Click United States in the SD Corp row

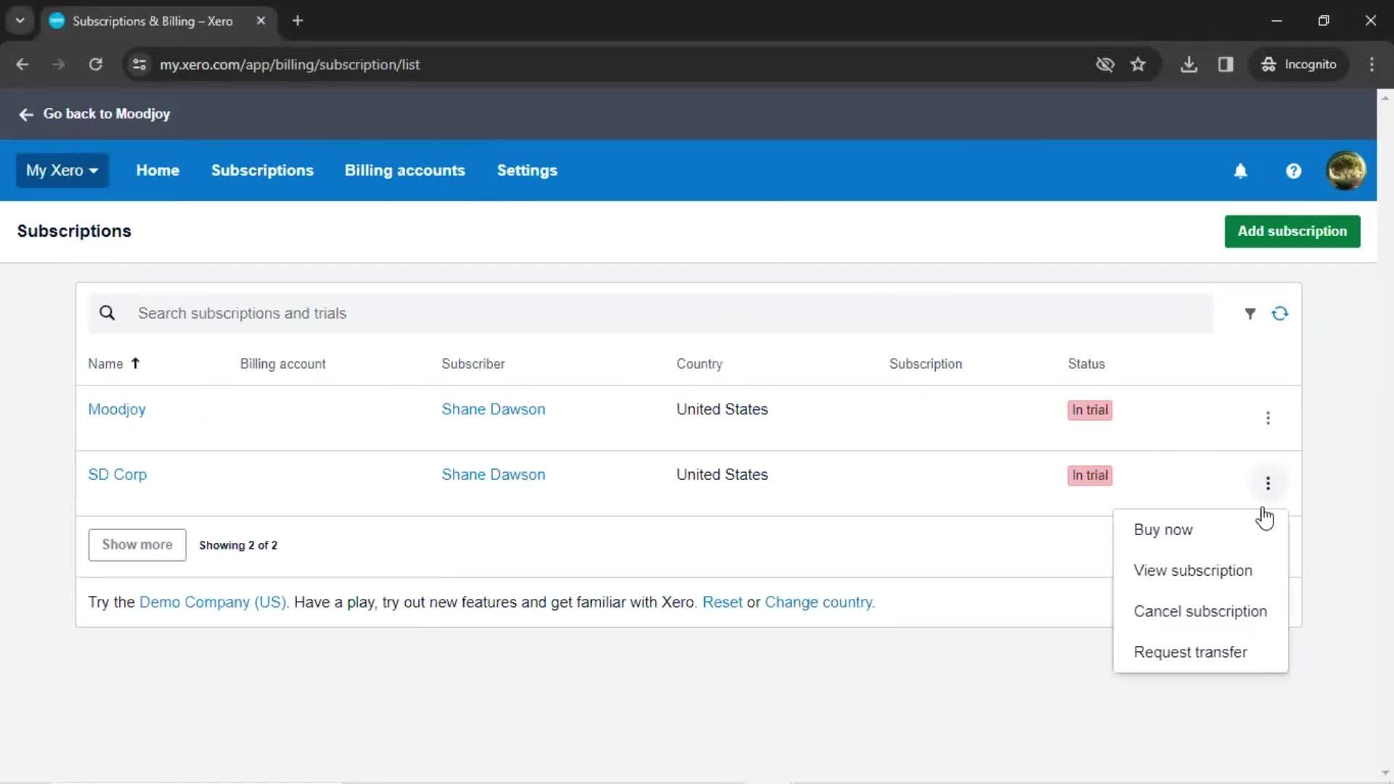pos(722,475)
